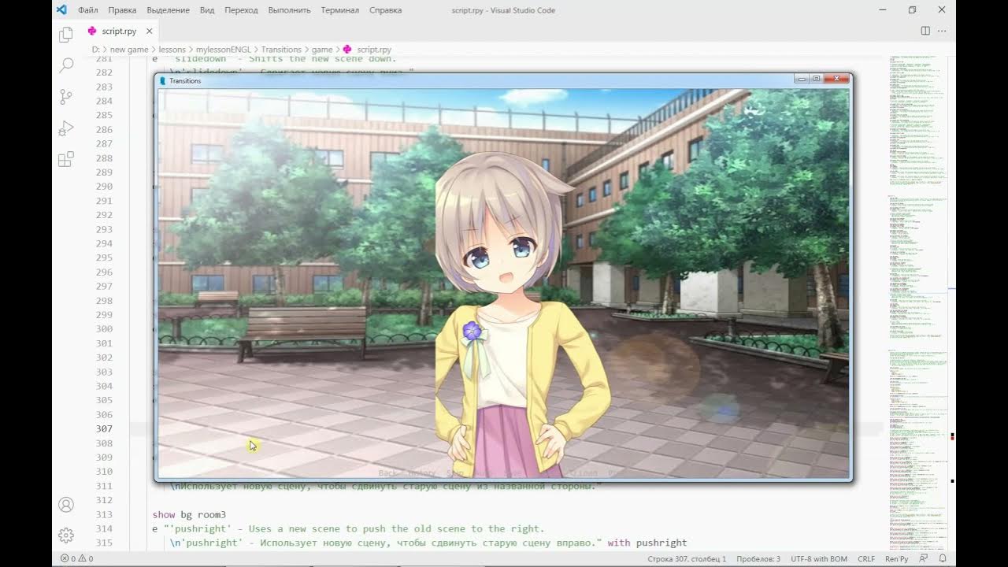The image size is (1008, 567).
Task: Open the Explorer view in activity bar
Action: [x=66, y=35]
